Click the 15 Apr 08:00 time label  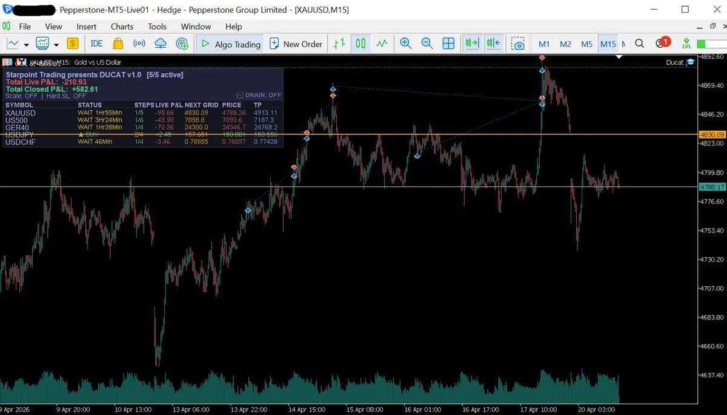[x=364, y=410]
